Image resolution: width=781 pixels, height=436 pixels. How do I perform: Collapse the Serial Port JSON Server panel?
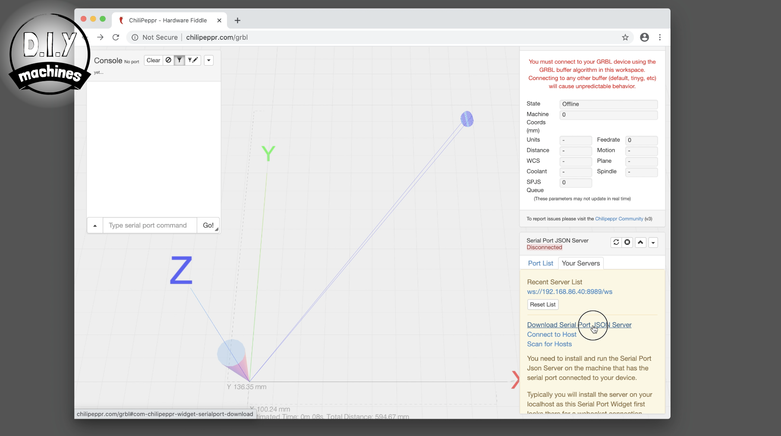(x=641, y=243)
